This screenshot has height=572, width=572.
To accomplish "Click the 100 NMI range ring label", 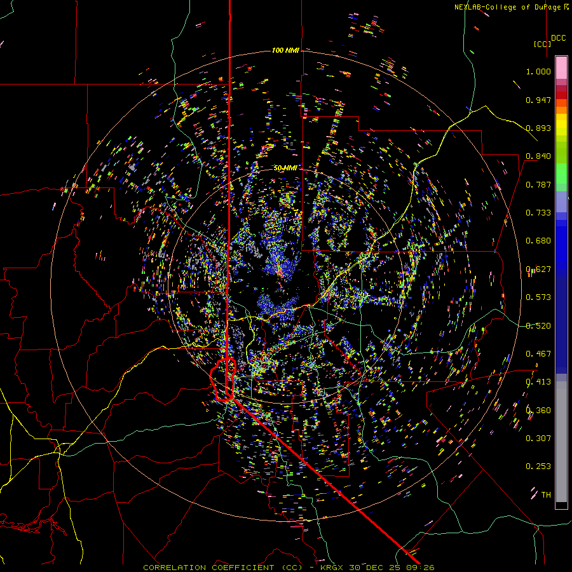I will (285, 50).
